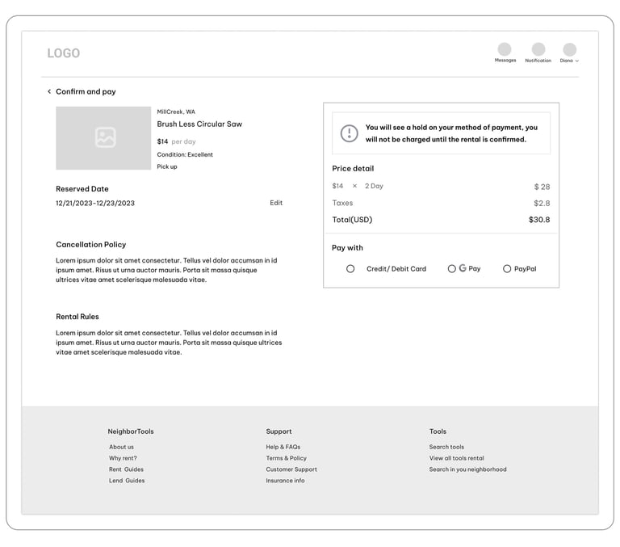Click the Cancellation Policy heading
620x547 pixels.
click(x=91, y=245)
